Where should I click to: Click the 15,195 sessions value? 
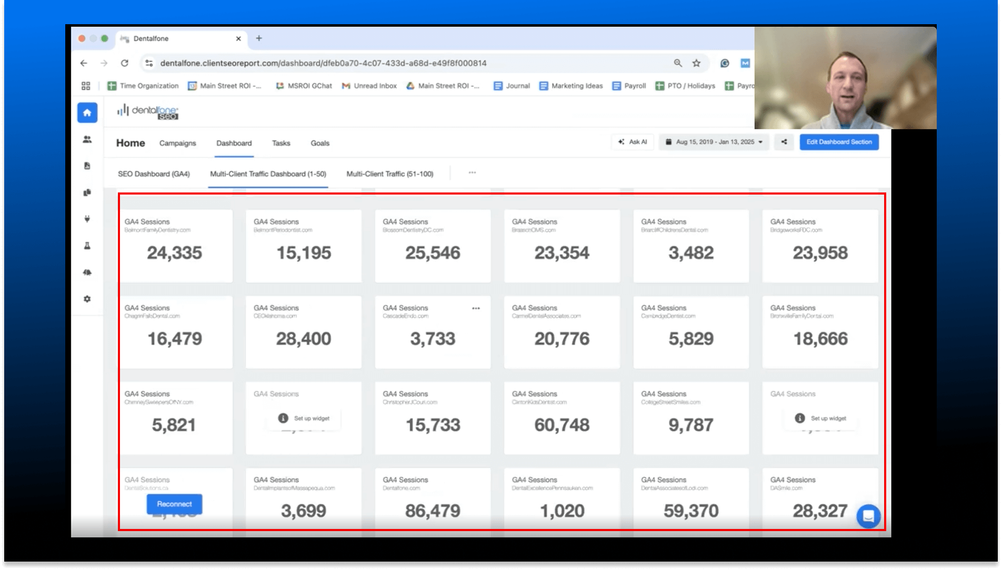click(x=304, y=253)
